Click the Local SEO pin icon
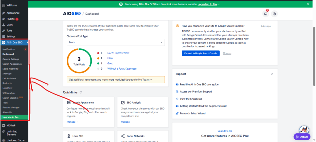The height and width of the screenshot is (142, 316). coord(69,136)
